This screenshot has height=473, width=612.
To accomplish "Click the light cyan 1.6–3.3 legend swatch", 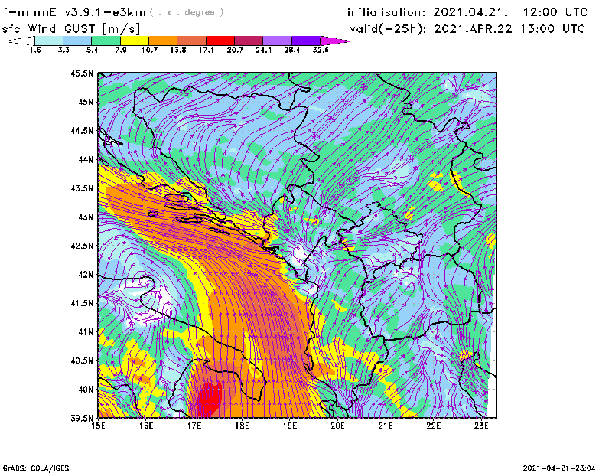I will (49, 41).
